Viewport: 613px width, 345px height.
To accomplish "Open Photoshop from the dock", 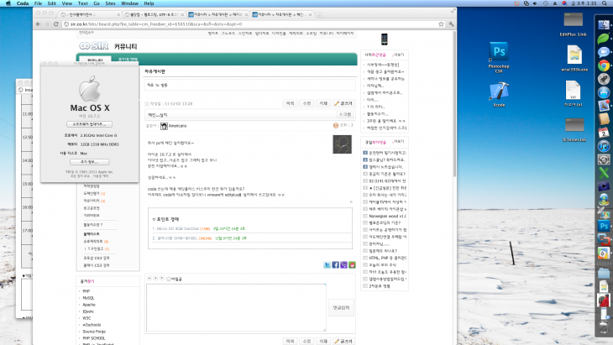I will (604, 226).
